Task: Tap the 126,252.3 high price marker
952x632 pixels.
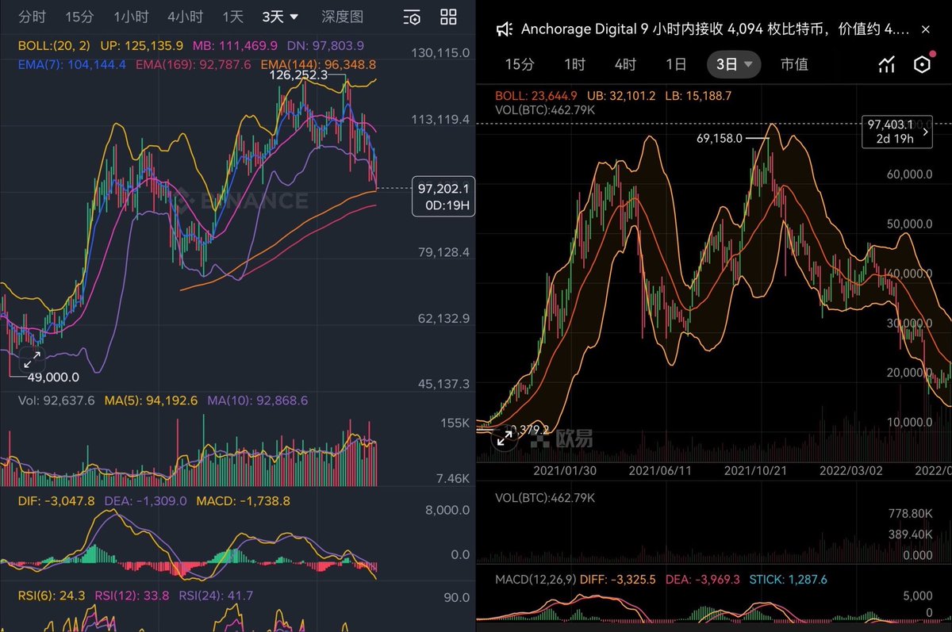Action: coord(300,75)
